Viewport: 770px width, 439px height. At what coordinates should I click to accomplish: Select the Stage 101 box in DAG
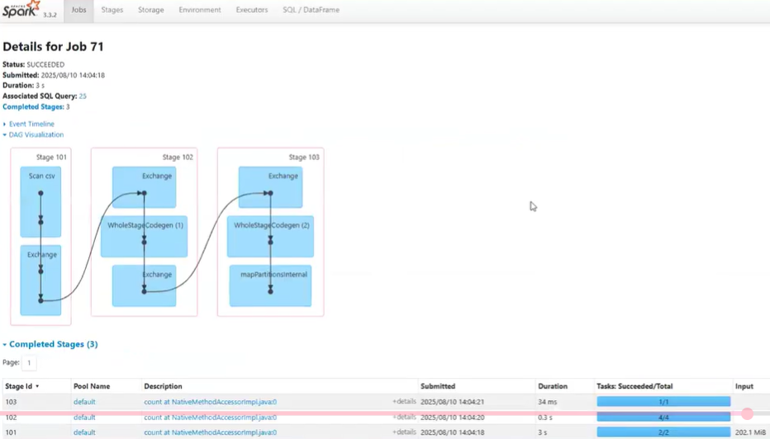click(40, 237)
